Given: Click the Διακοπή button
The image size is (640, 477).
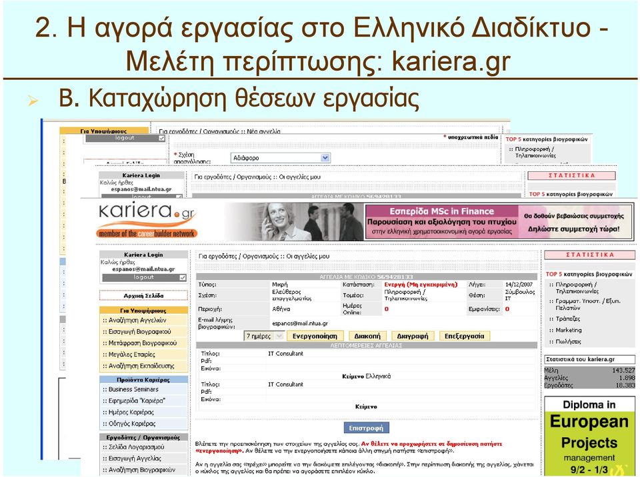Looking at the screenshot, I should click(367, 336).
